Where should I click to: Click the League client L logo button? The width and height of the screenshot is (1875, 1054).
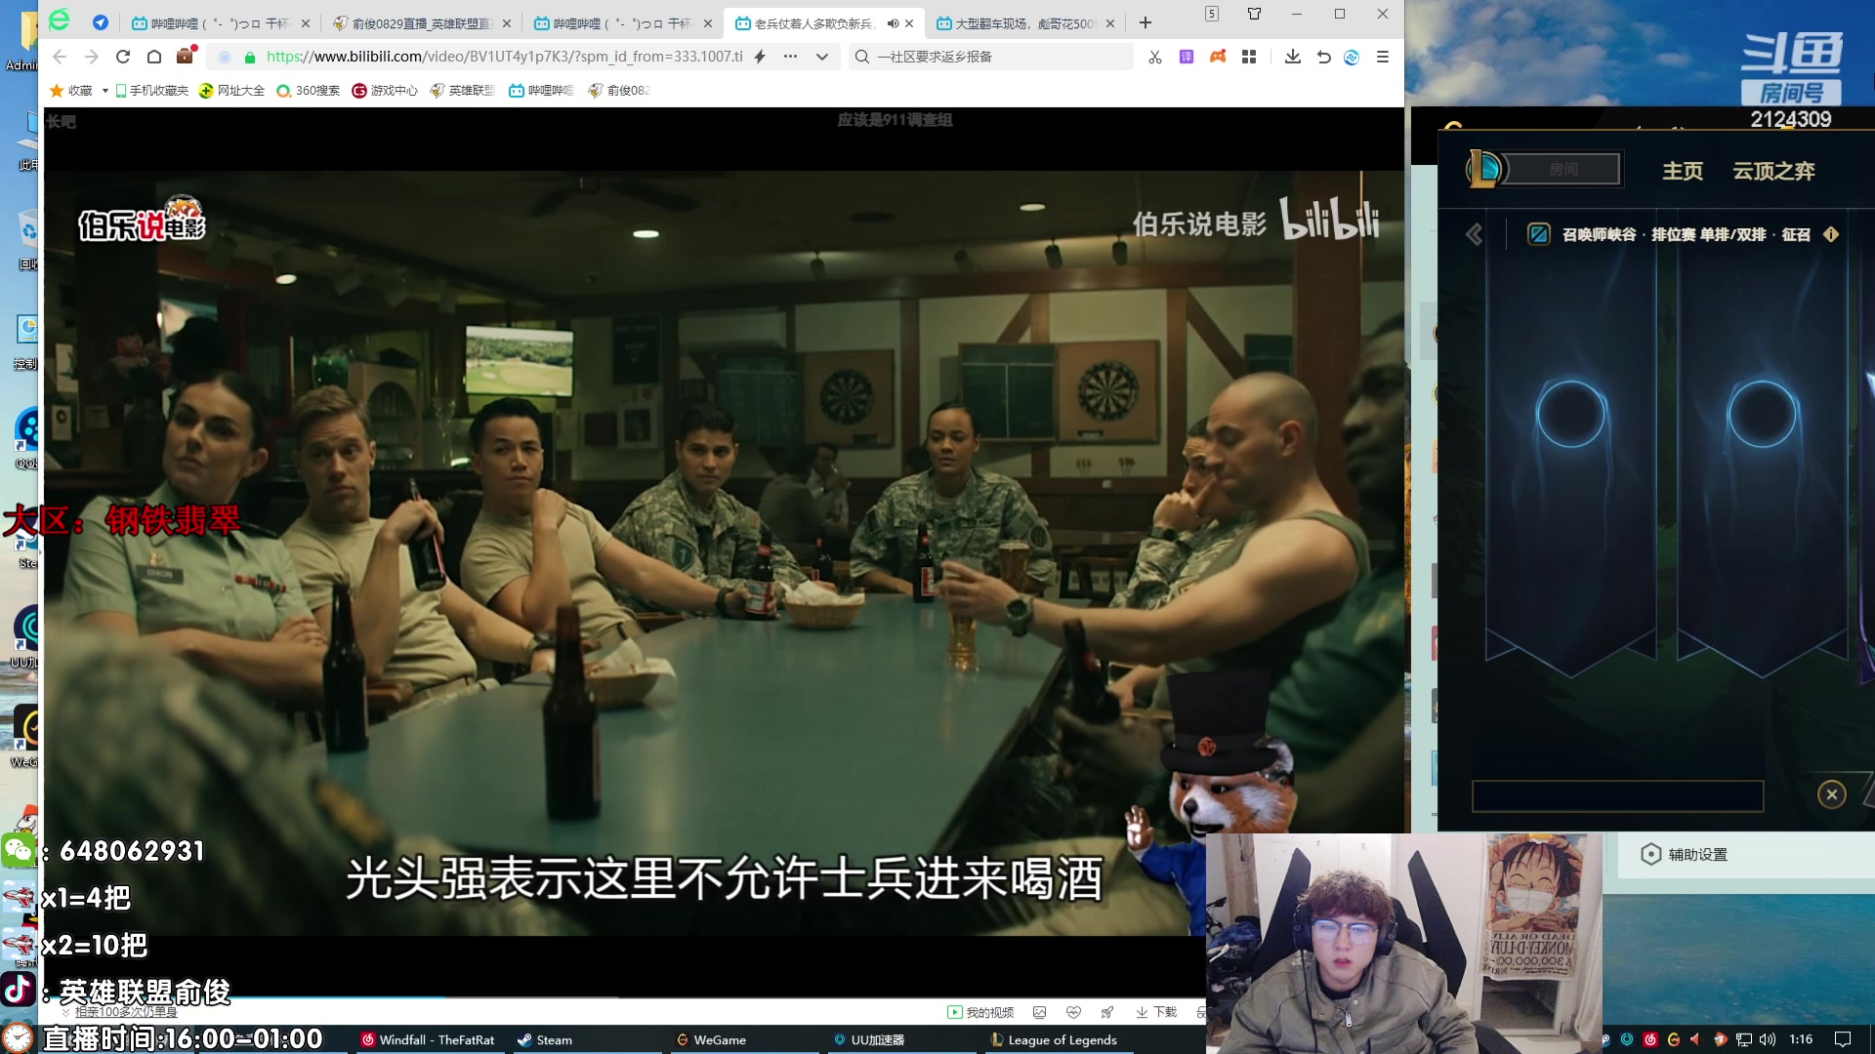[1485, 169]
